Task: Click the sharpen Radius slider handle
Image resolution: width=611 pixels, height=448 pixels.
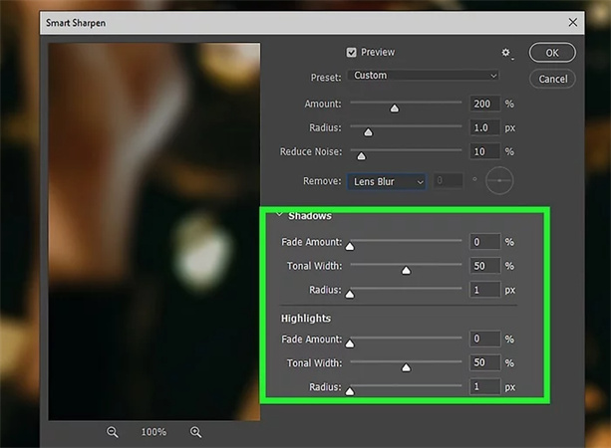Action: pos(368,132)
